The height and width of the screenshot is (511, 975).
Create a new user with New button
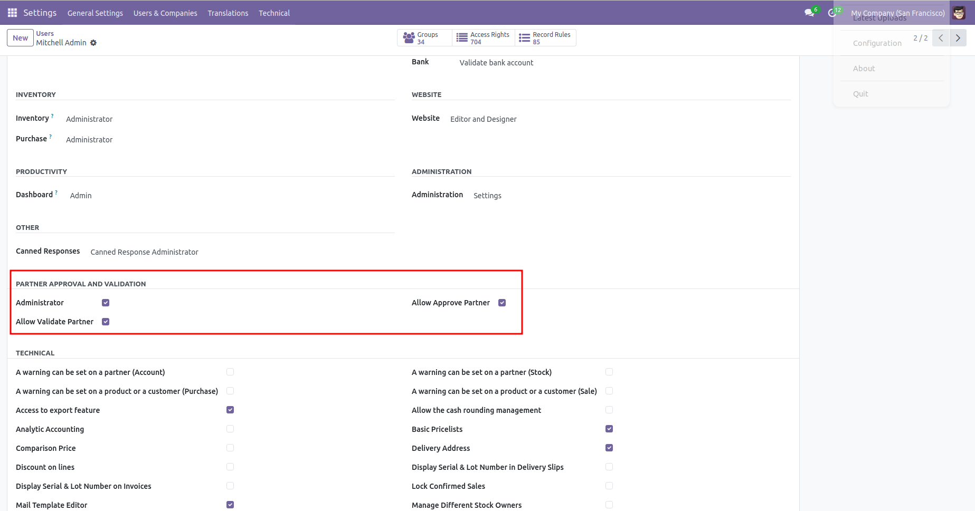coord(20,38)
